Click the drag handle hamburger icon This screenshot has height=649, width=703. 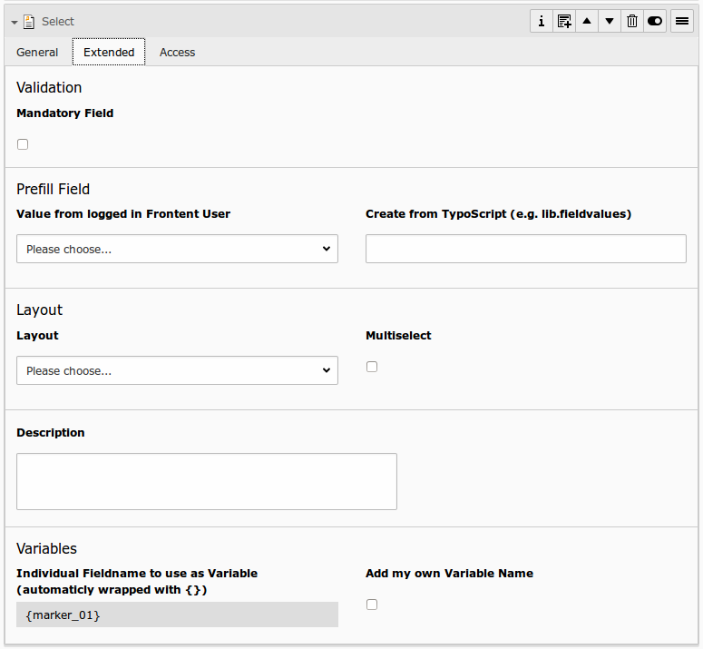pos(682,21)
